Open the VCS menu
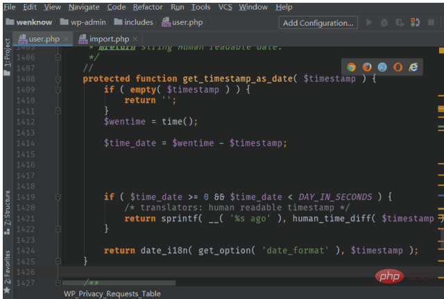444x299 pixels. click(x=225, y=7)
